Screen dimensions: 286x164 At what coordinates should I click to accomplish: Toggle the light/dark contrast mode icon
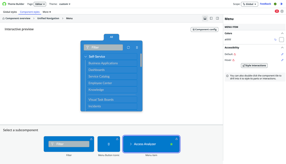(281, 4)
